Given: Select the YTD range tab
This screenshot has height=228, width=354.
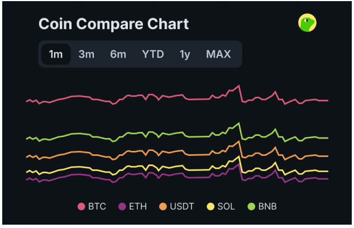Looking at the screenshot, I should (152, 54).
